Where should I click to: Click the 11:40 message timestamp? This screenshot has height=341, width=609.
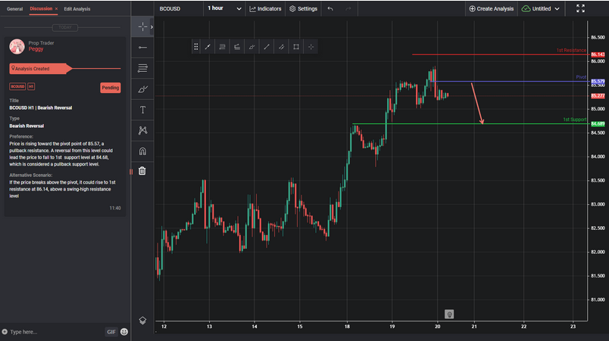(115, 208)
